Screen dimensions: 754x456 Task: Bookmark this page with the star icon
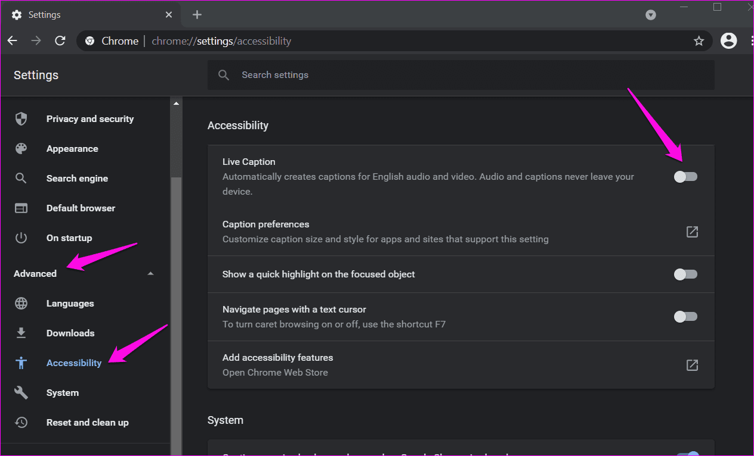pyautogui.click(x=699, y=40)
